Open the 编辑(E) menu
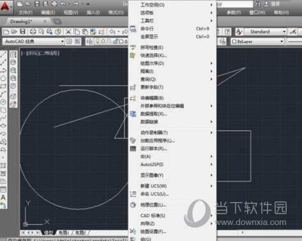Viewport: 302px width, 241px height. click(x=48, y=13)
